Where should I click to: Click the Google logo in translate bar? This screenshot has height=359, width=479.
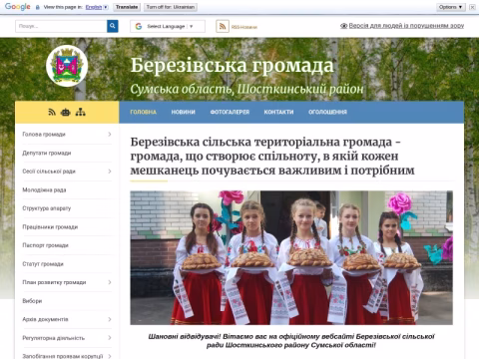click(x=17, y=7)
